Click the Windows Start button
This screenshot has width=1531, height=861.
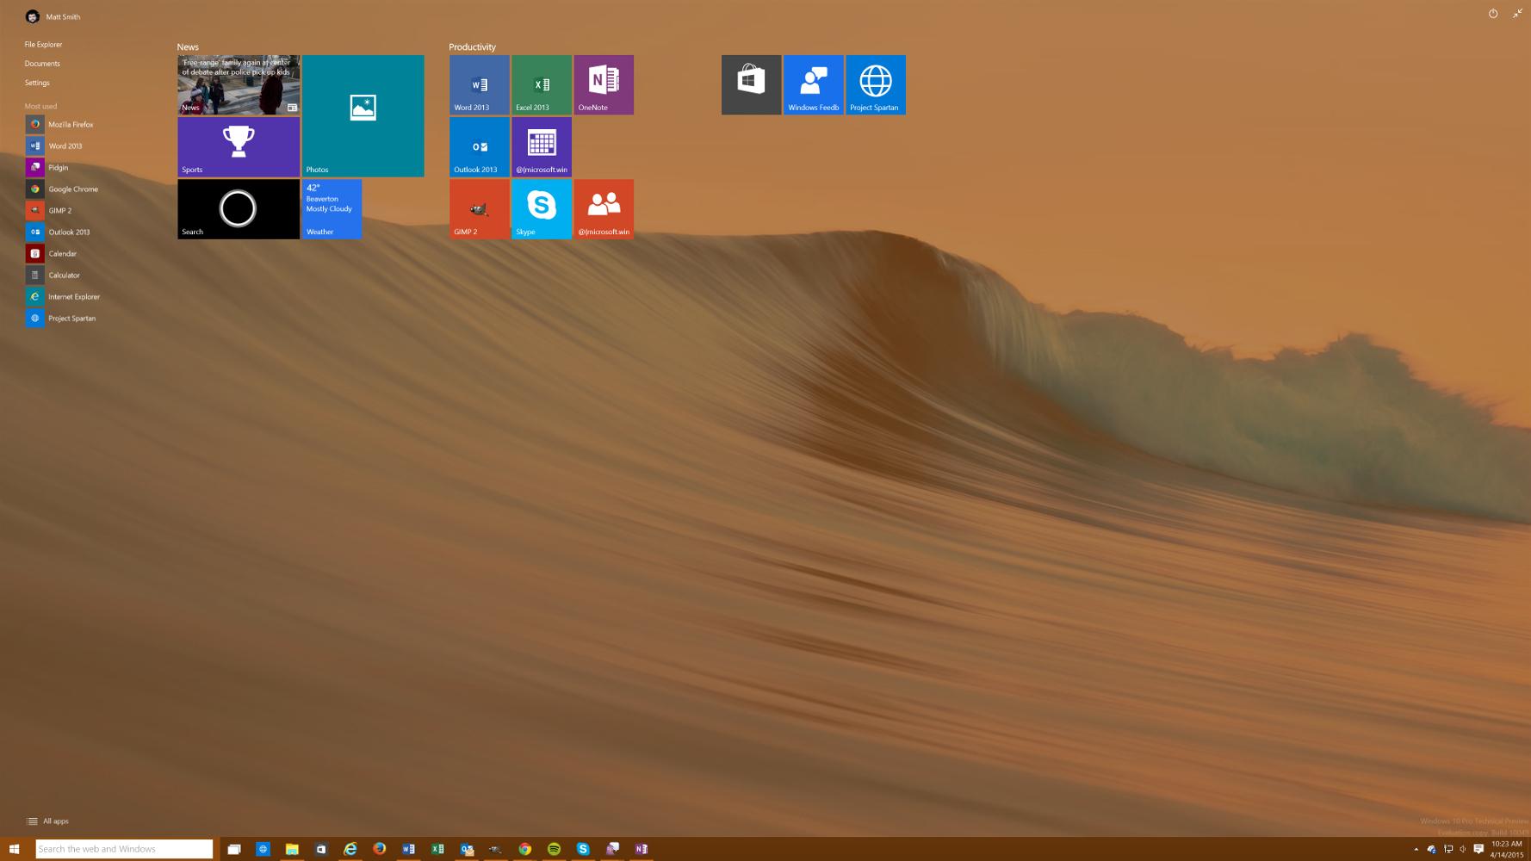click(14, 849)
